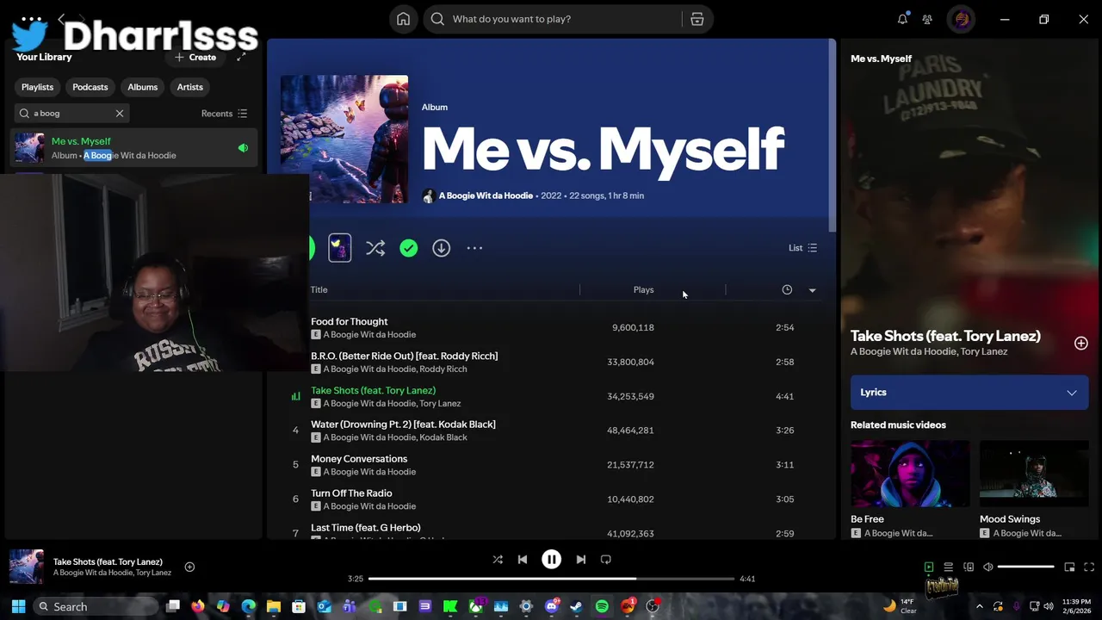Add Take Shots to playlist in right panel
The width and height of the screenshot is (1102, 620).
pos(1081,344)
